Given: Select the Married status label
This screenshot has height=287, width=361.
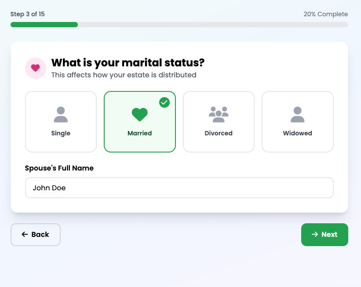Looking at the screenshot, I should click(140, 133).
